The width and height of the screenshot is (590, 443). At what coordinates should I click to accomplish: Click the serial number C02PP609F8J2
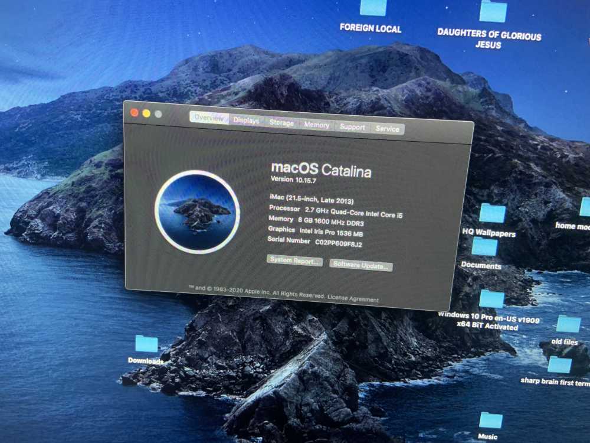click(x=338, y=243)
